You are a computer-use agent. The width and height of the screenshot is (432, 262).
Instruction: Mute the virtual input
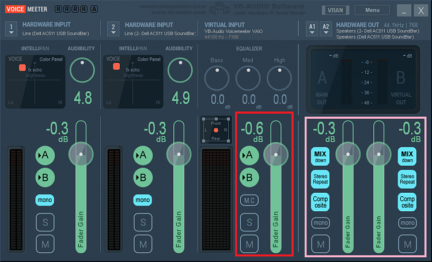[249, 244]
